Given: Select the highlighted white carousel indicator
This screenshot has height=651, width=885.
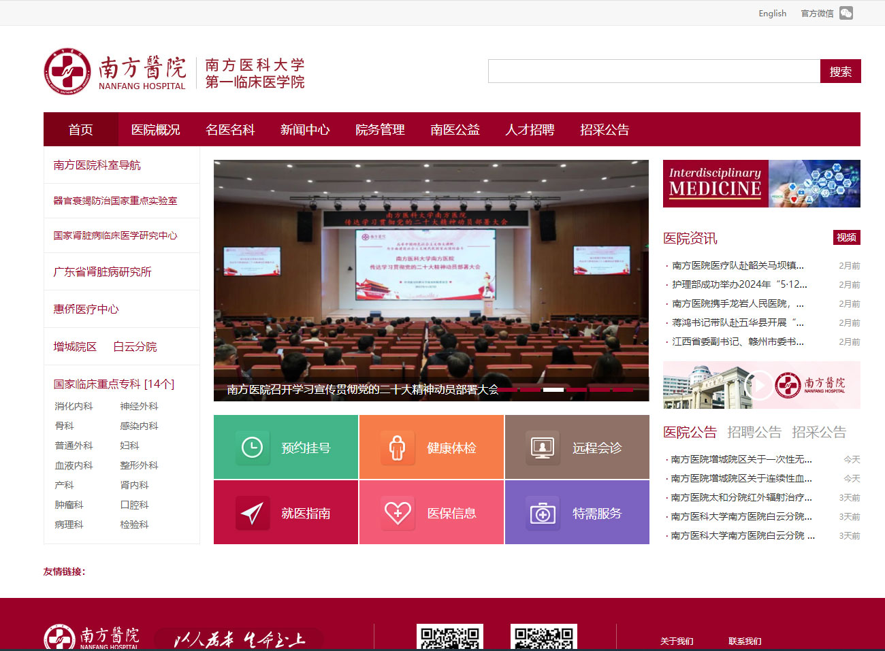Looking at the screenshot, I should pyautogui.click(x=553, y=390).
